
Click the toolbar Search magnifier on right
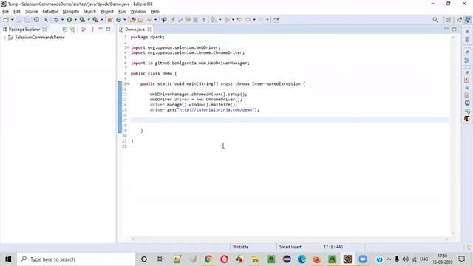pyautogui.click(x=435, y=20)
